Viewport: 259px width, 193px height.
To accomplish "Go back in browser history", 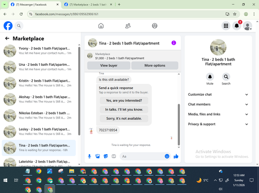I will tap(5, 14).
